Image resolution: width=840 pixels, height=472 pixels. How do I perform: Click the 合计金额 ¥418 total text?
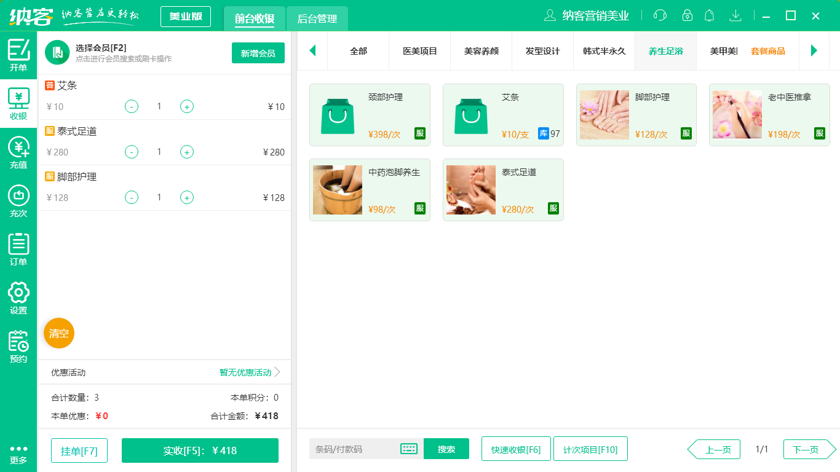(x=244, y=416)
